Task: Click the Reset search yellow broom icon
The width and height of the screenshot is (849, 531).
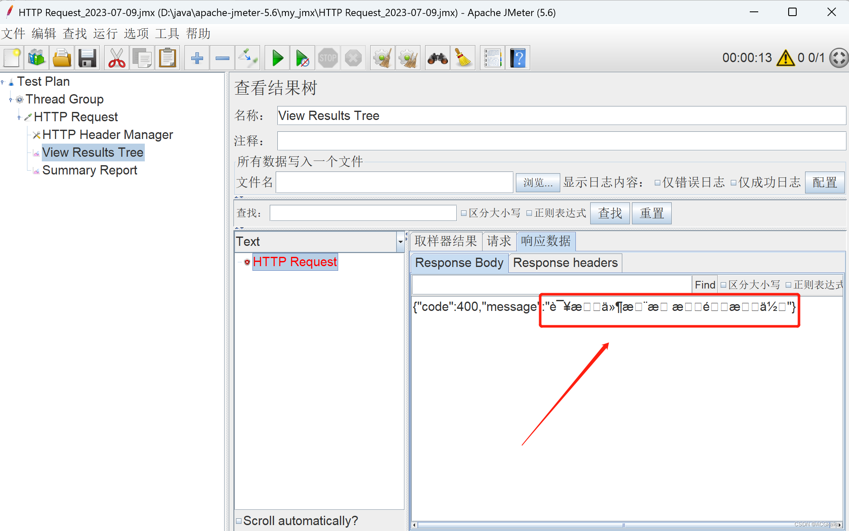Action: click(x=463, y=58)
